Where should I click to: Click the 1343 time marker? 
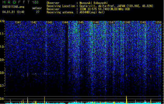49,22
